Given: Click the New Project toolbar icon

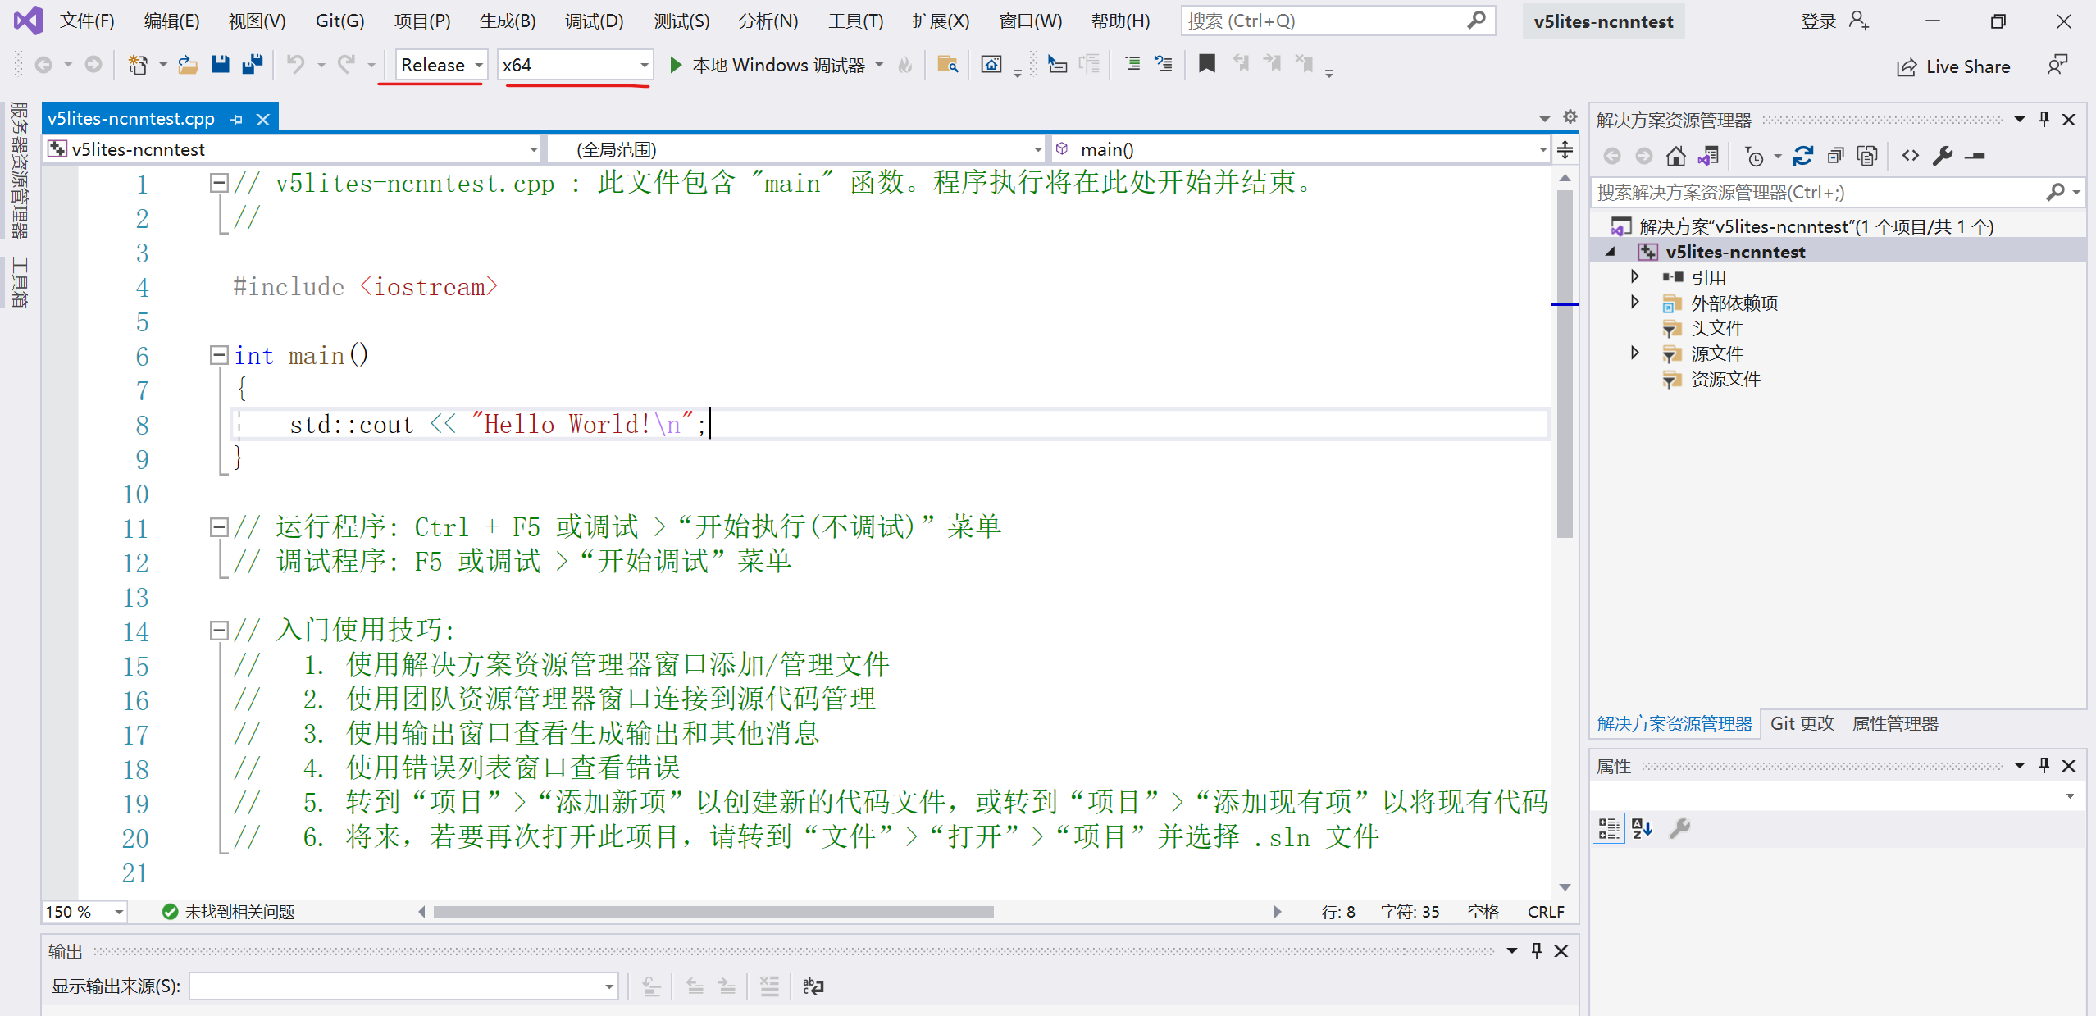Looking at the screenshot, I should click(138, 65).
